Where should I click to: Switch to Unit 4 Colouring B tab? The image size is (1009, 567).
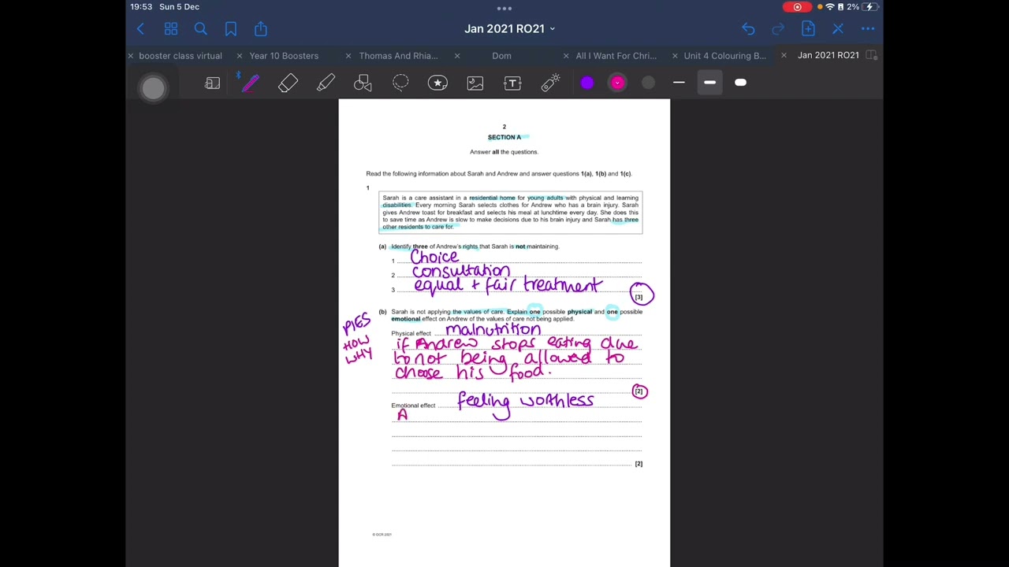click(724, 56)
